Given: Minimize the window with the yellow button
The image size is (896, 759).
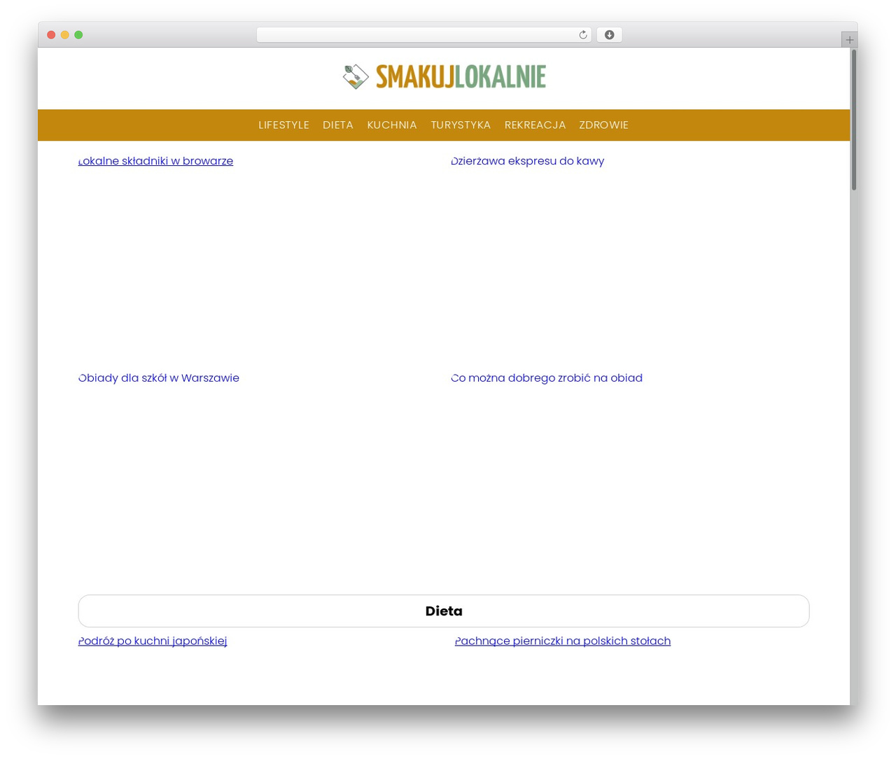Looking at the screenshot, I should point(65,35).
